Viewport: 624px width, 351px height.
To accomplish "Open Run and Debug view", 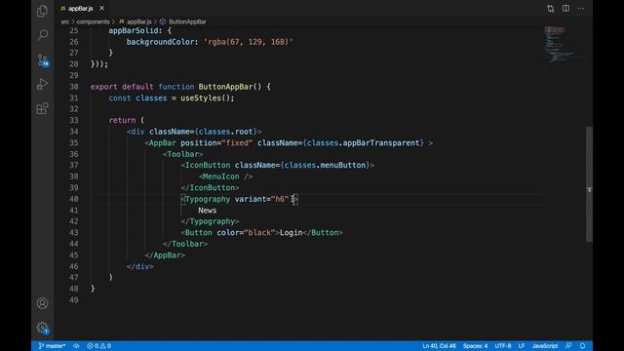I will (42, 84).
